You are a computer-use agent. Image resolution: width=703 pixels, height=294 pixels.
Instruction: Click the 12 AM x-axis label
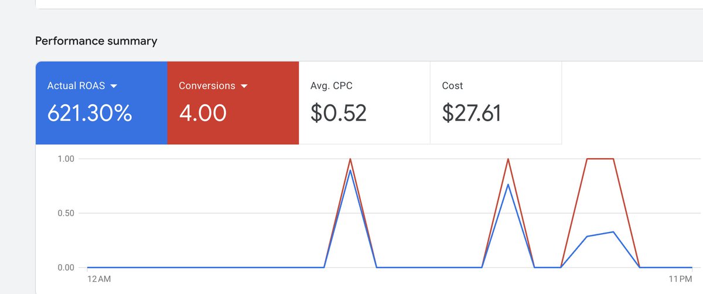tap(98, 279)
